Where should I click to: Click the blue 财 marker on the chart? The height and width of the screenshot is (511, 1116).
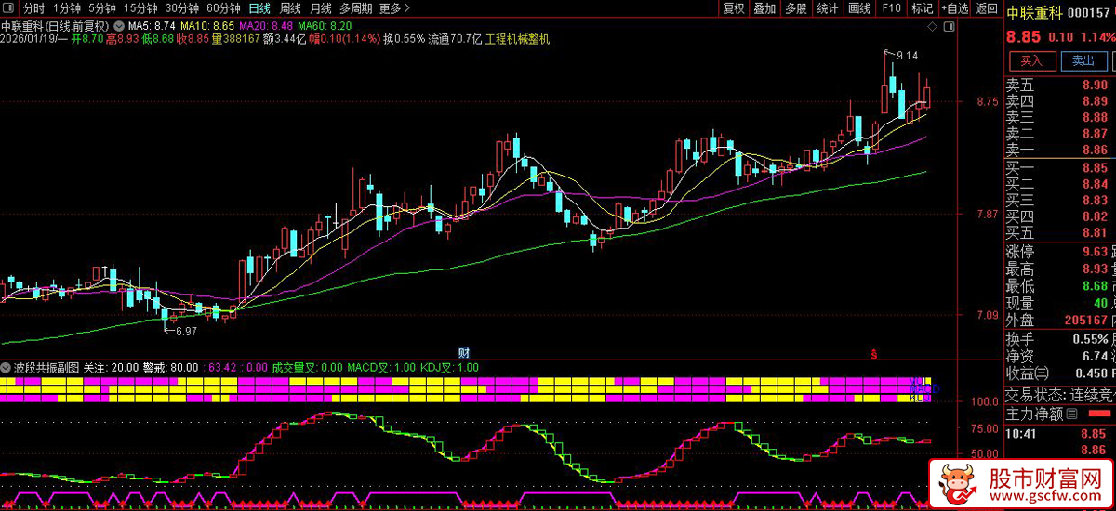[463, 353]
